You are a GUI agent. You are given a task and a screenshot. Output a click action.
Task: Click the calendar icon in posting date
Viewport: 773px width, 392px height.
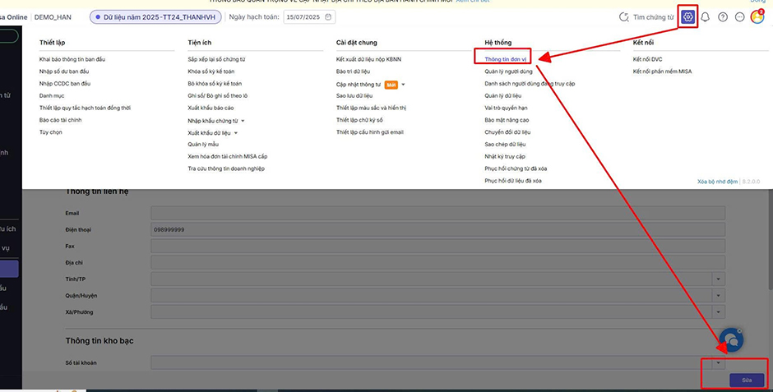pyautogui.click(x=329, y=16)
